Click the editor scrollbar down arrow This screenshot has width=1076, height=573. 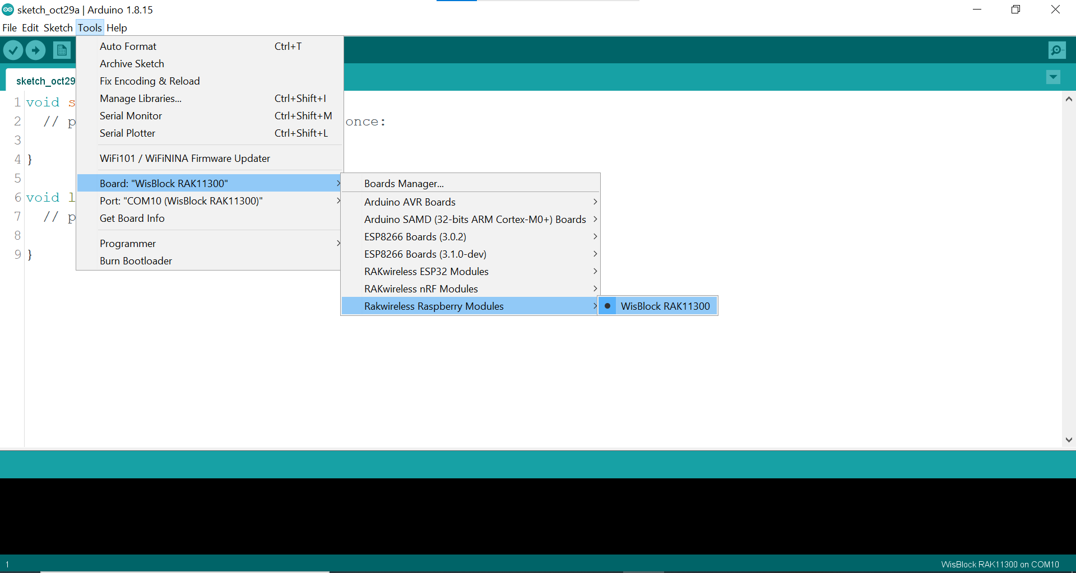[1069, 440]
